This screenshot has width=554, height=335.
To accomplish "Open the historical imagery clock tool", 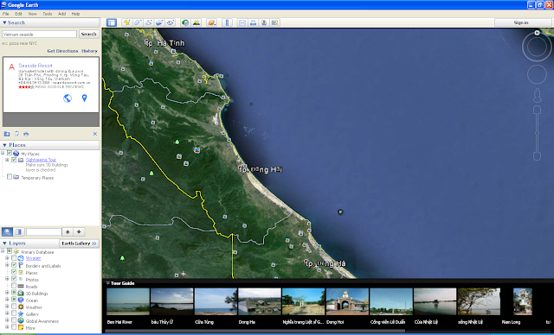I will [185, 22].
